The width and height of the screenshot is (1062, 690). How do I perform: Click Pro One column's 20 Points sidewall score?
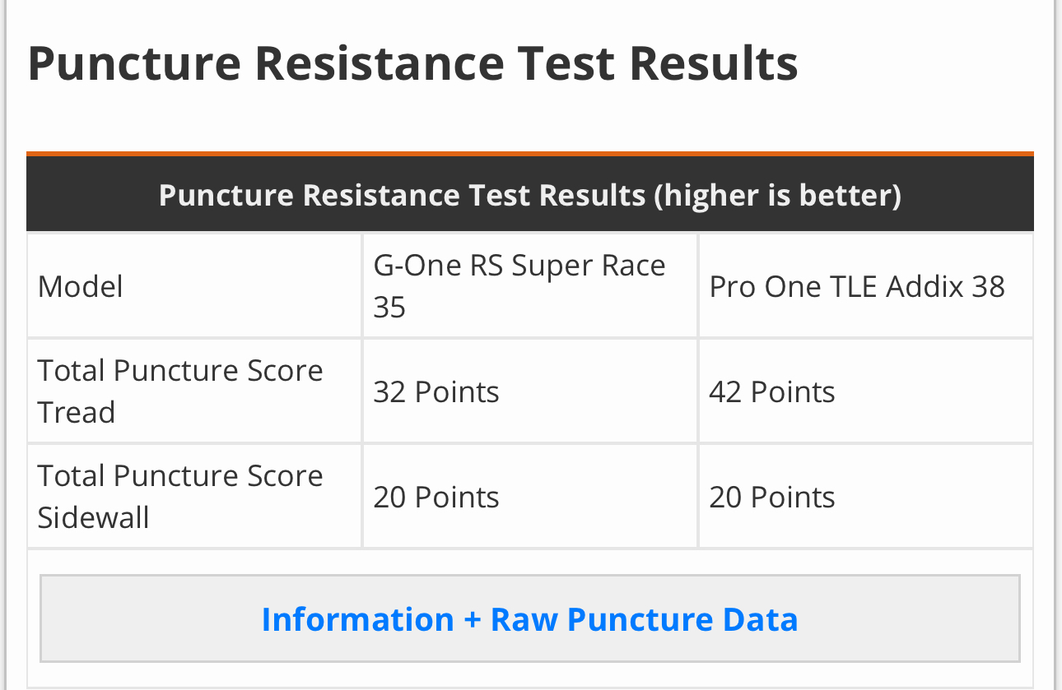coord(771,497)
